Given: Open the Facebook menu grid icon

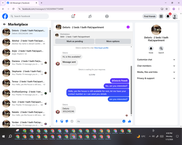Looking at the screenshot, I should [x=161, y=16].
